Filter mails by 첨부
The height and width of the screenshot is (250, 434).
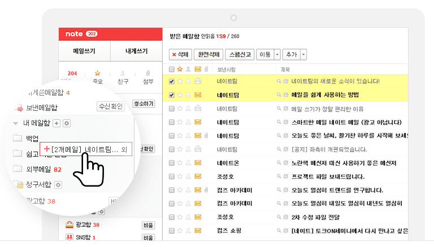pyautogui.click(x=148, y=77)
